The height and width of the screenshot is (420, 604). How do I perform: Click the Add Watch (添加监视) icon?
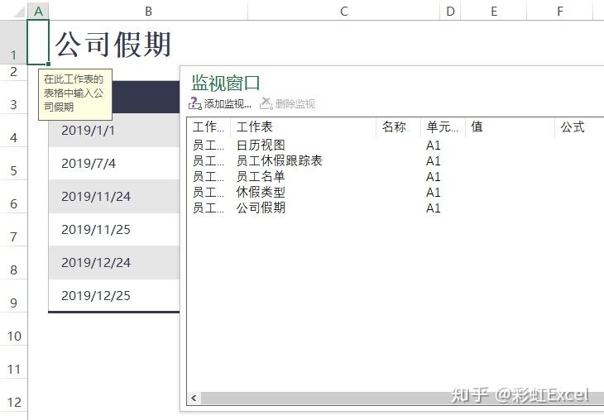tap(195, 103)
